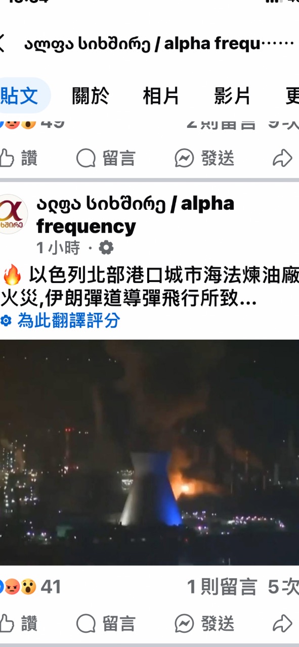
Task: Share Haifa refinery post with arrow icon
Action: click(282, 623)
